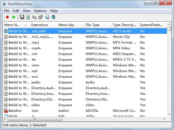Click the icon of the .wvx row

pyautogui.click(x=5, y=76)
